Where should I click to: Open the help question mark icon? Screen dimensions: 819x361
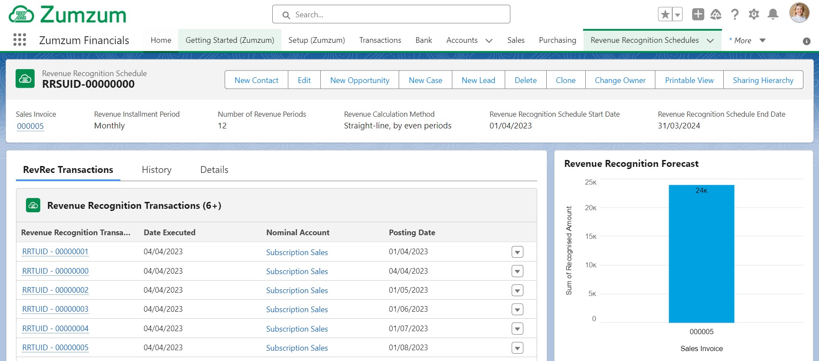pos(735,14)
